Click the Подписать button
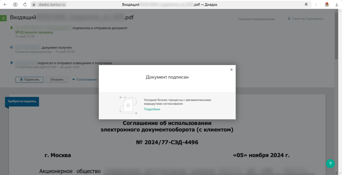 [x=29, y=80]
